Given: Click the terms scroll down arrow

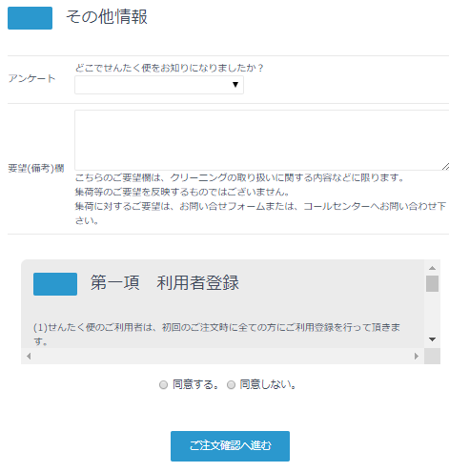Looking at the screenshot, I should 432,339.
